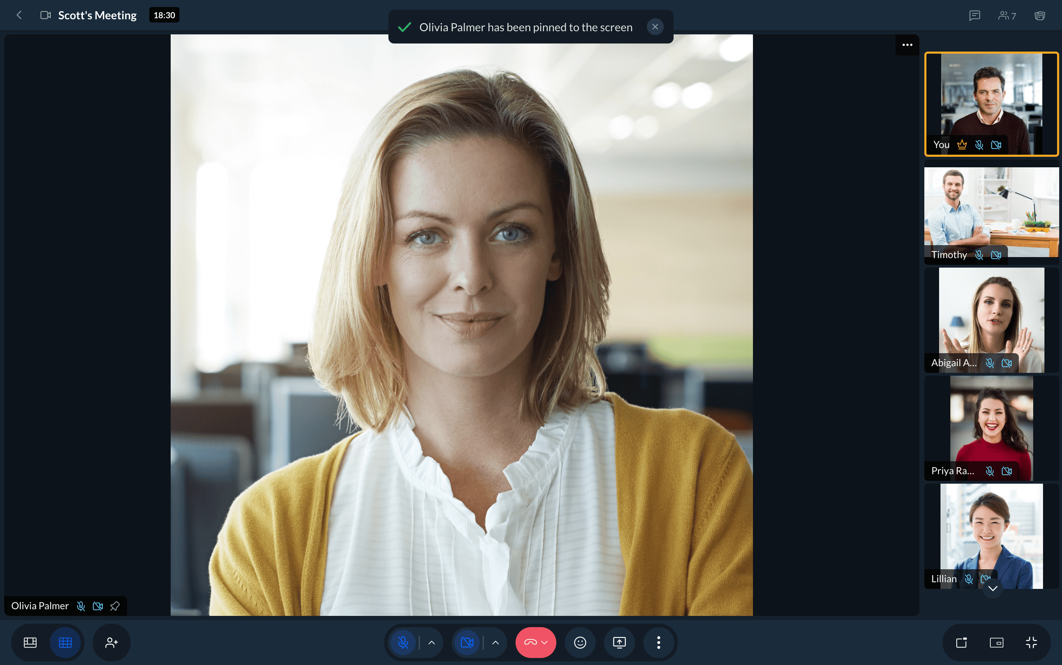
Task: Click the muted mic icon on your tile
Action: click(979, 145)
